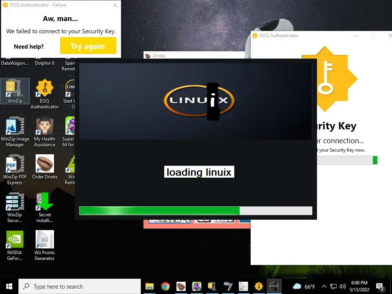Switch to Linuix loader in the taskbar
The image size is (392, 294).
click(x=274, y=286)
